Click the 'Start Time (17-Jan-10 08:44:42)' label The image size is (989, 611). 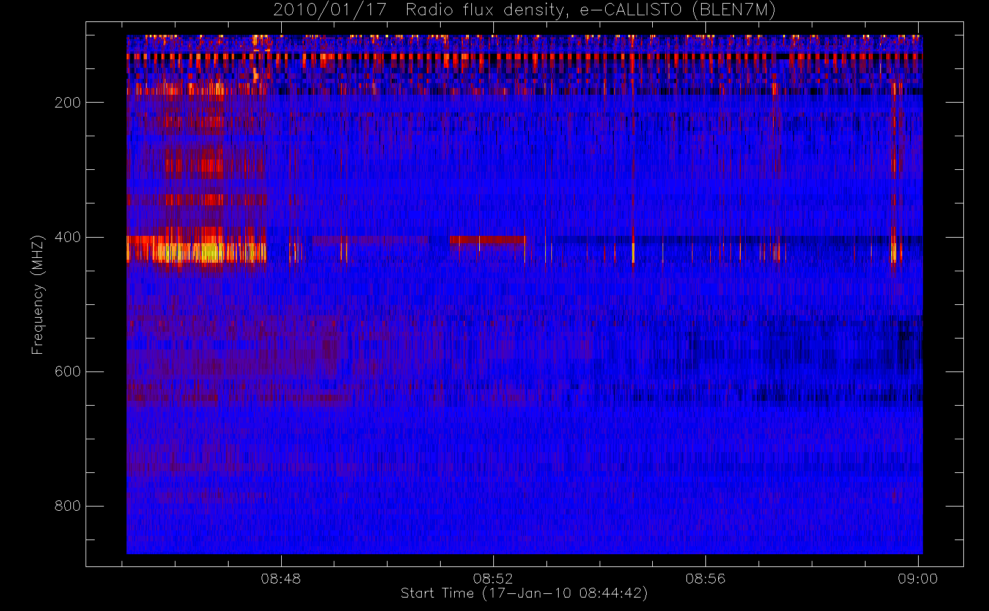click(524, 593)
